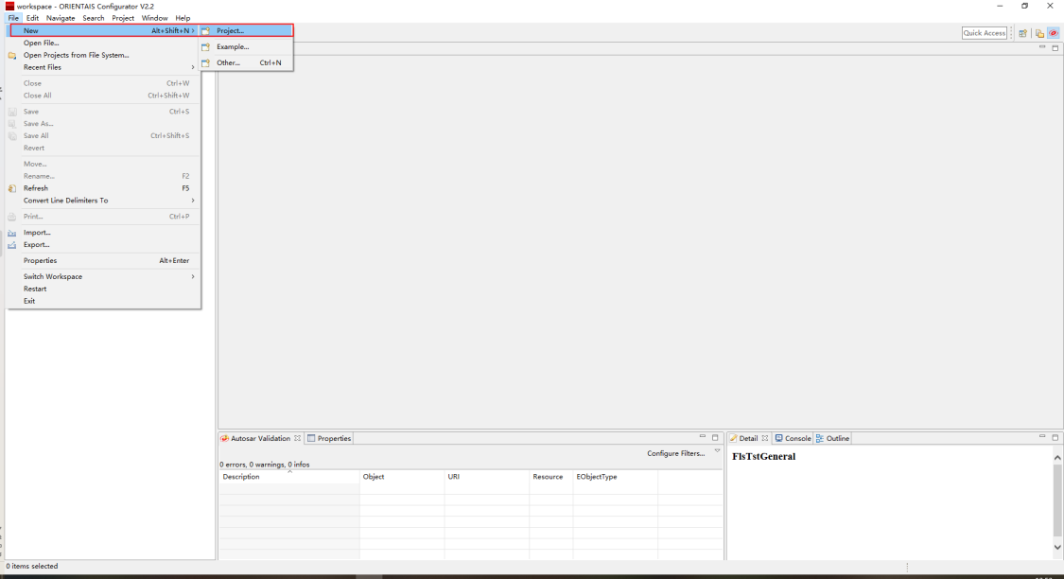Open Autosar Validation view menu triangle
The image size is (1064, 579).
tap(717, 451)
